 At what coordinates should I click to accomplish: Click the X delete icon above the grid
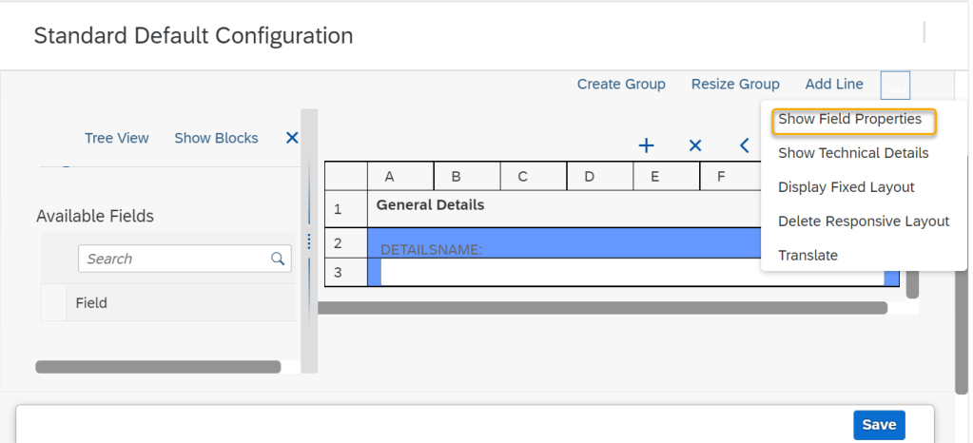(x=695, y=145)
